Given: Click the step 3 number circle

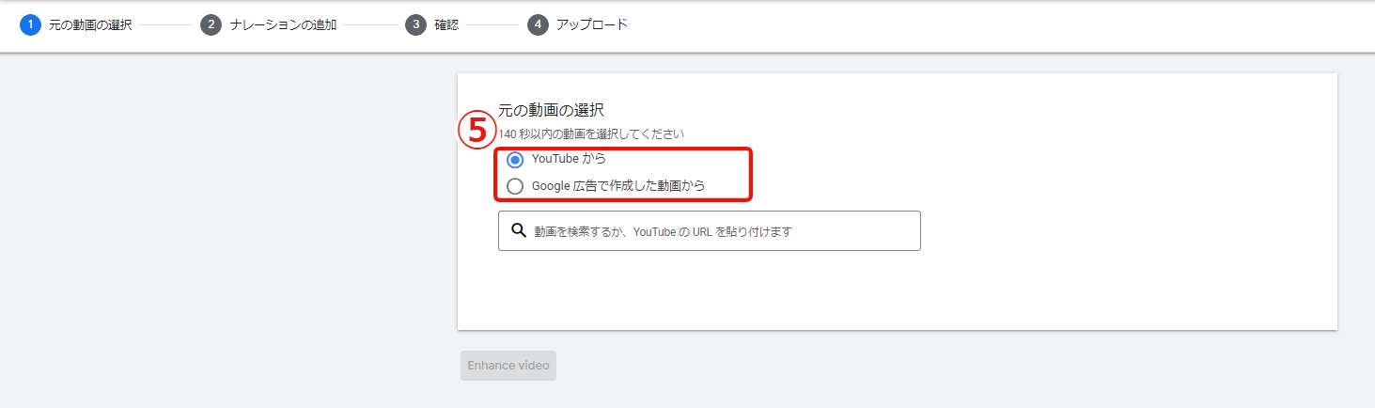Looking at the screenshot, I should [x=415, y=25].
